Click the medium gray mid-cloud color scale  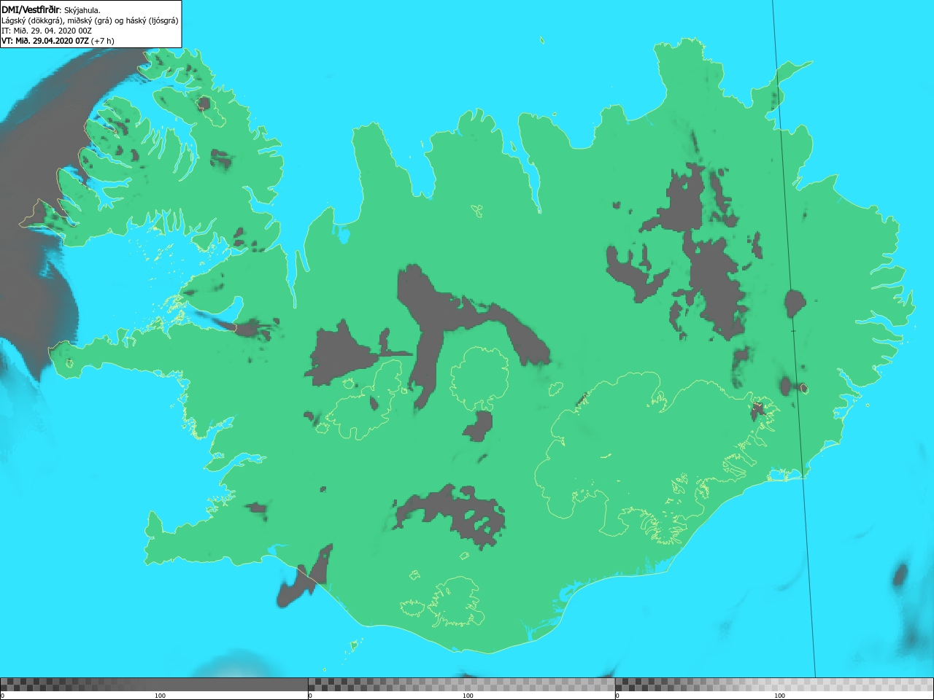click(461, 685)
